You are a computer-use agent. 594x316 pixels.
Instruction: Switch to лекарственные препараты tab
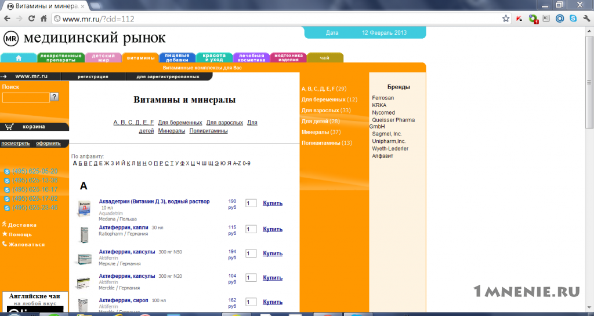(60, 58)
